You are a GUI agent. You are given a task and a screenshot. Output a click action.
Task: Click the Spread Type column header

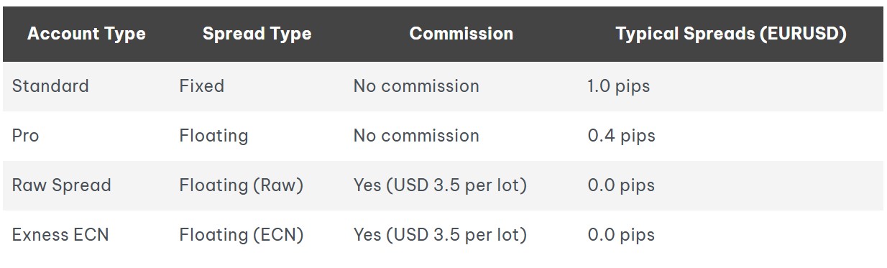257,34
